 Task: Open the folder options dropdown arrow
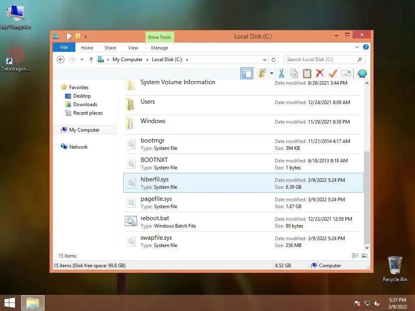click(272, 73)
